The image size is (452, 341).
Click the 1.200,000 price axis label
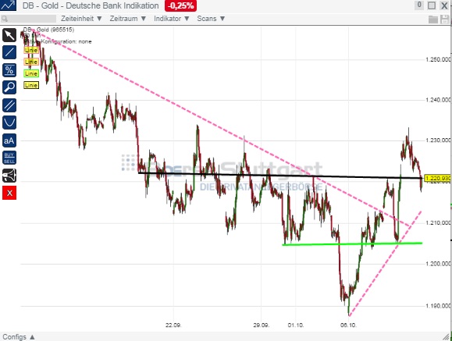(x=438, y=264)
